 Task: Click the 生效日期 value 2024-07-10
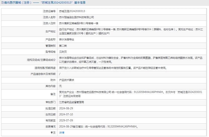[66, 114]
